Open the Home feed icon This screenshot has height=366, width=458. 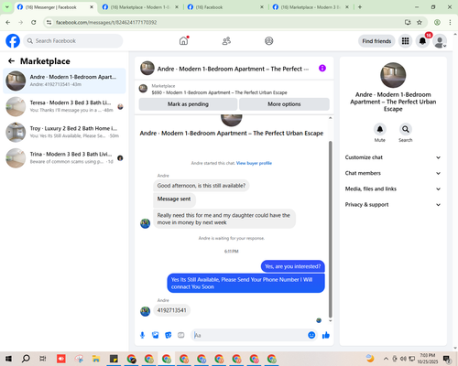183,40
